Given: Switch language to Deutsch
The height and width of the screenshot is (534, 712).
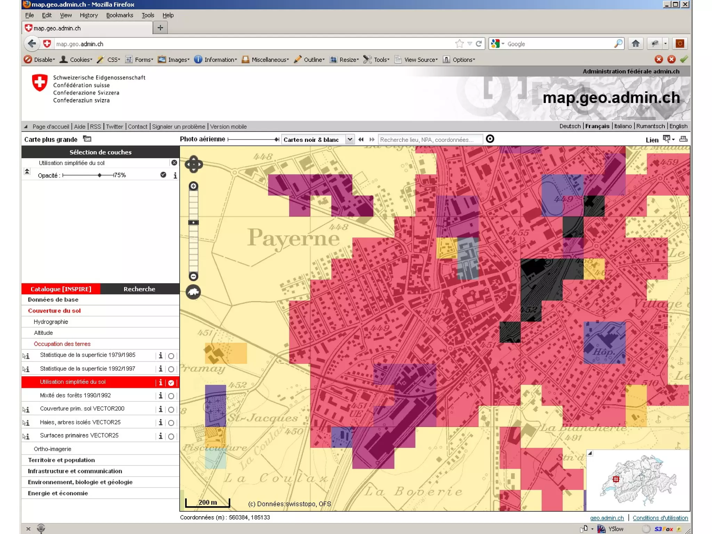Looking at the screenshot, I should click(x=569, y=126).
